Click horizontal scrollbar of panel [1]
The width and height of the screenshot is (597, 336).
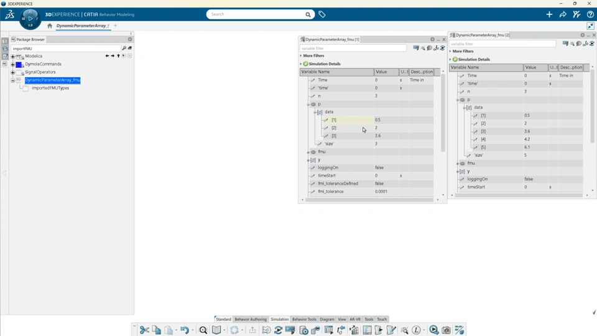coord(369,200)
